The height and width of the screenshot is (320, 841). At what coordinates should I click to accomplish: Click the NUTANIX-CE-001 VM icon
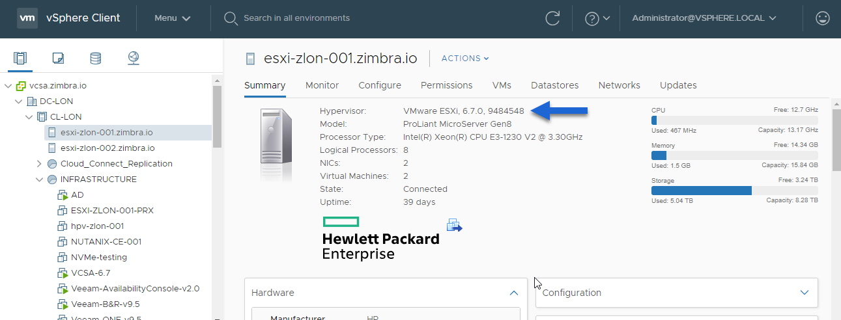pos(63,242)
